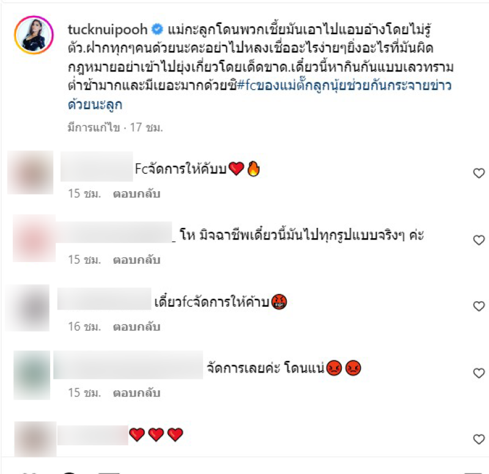The width and height of the screenshot is (489, 474).
Task: Open pink avatar of second commenter
Action: click(x=34, y=238)
